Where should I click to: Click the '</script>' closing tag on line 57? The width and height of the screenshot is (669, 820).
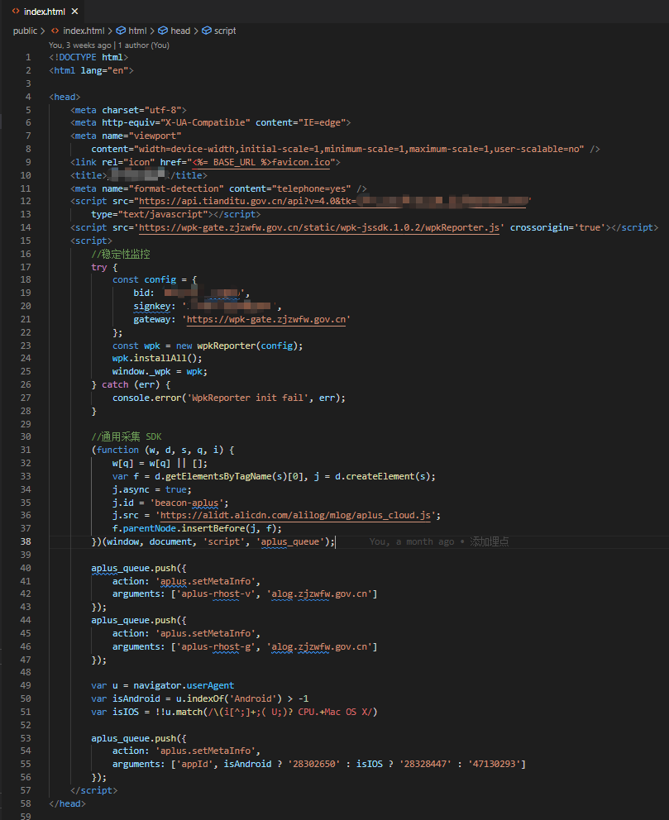(x=94, y=791)
